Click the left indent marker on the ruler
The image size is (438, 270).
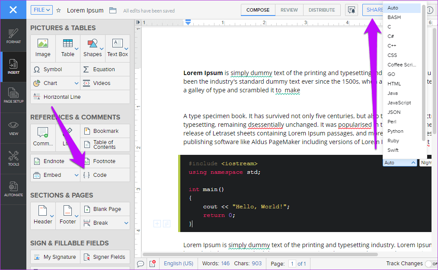coord(188,22)
